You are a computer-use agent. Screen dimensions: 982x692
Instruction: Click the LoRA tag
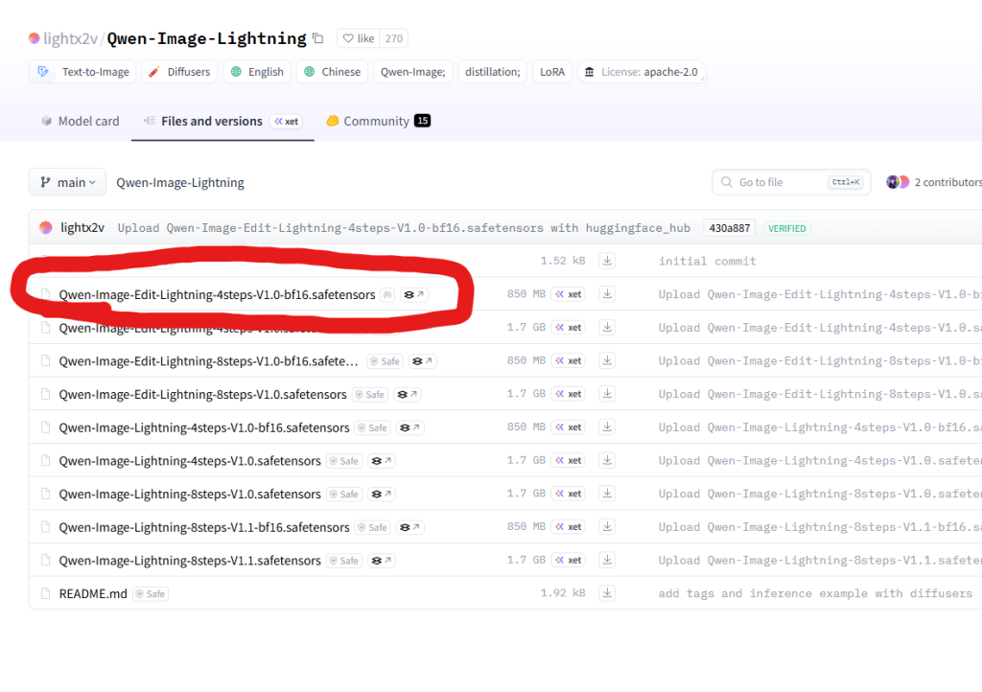pyautogui.click(x=551, y=72)
